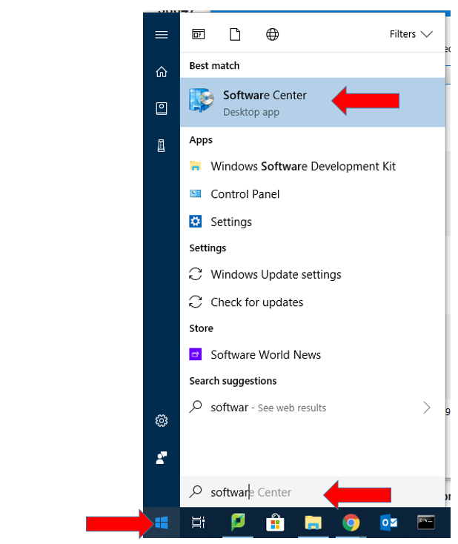Launch the green app on the taskbar

238,523
